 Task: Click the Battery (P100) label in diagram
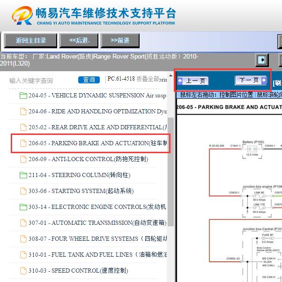point(253,142)
